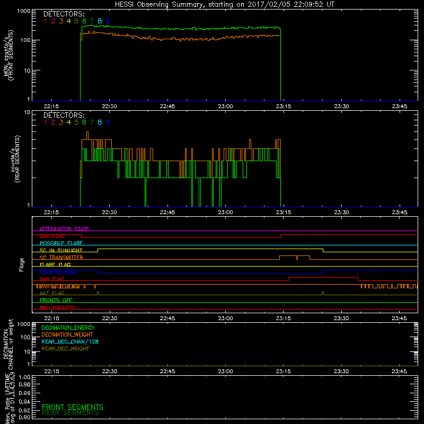The image size is (424, 424).
Task: Click the ATTENUATOR_STATE flag label
Action: click(x=64, y=229)
